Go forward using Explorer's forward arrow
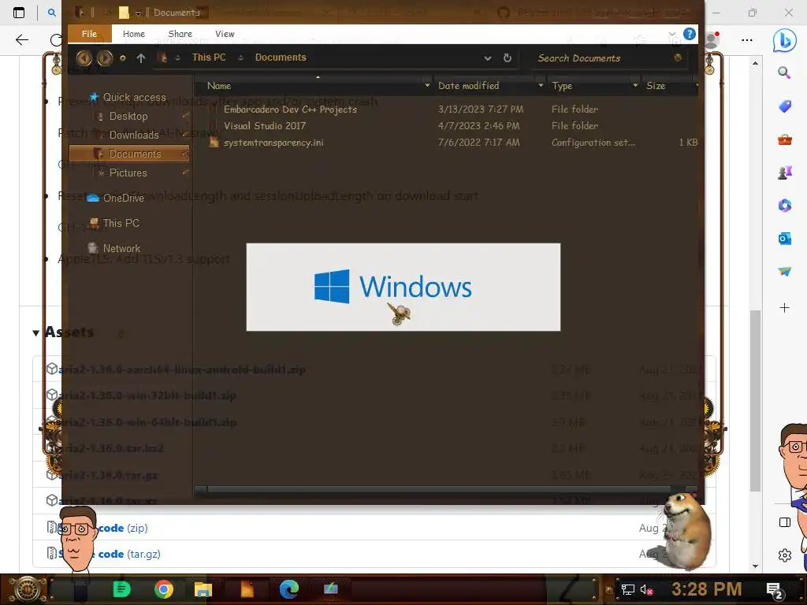807x605 pixels. [105, 58]
